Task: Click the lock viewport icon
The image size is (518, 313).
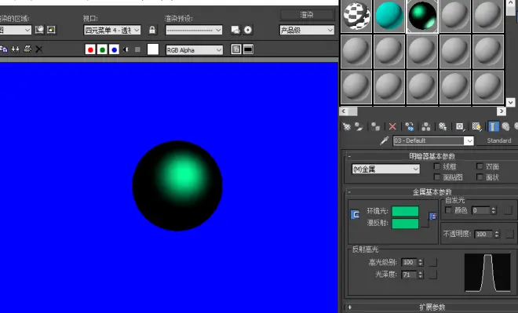Action: (x=152, y=30)
